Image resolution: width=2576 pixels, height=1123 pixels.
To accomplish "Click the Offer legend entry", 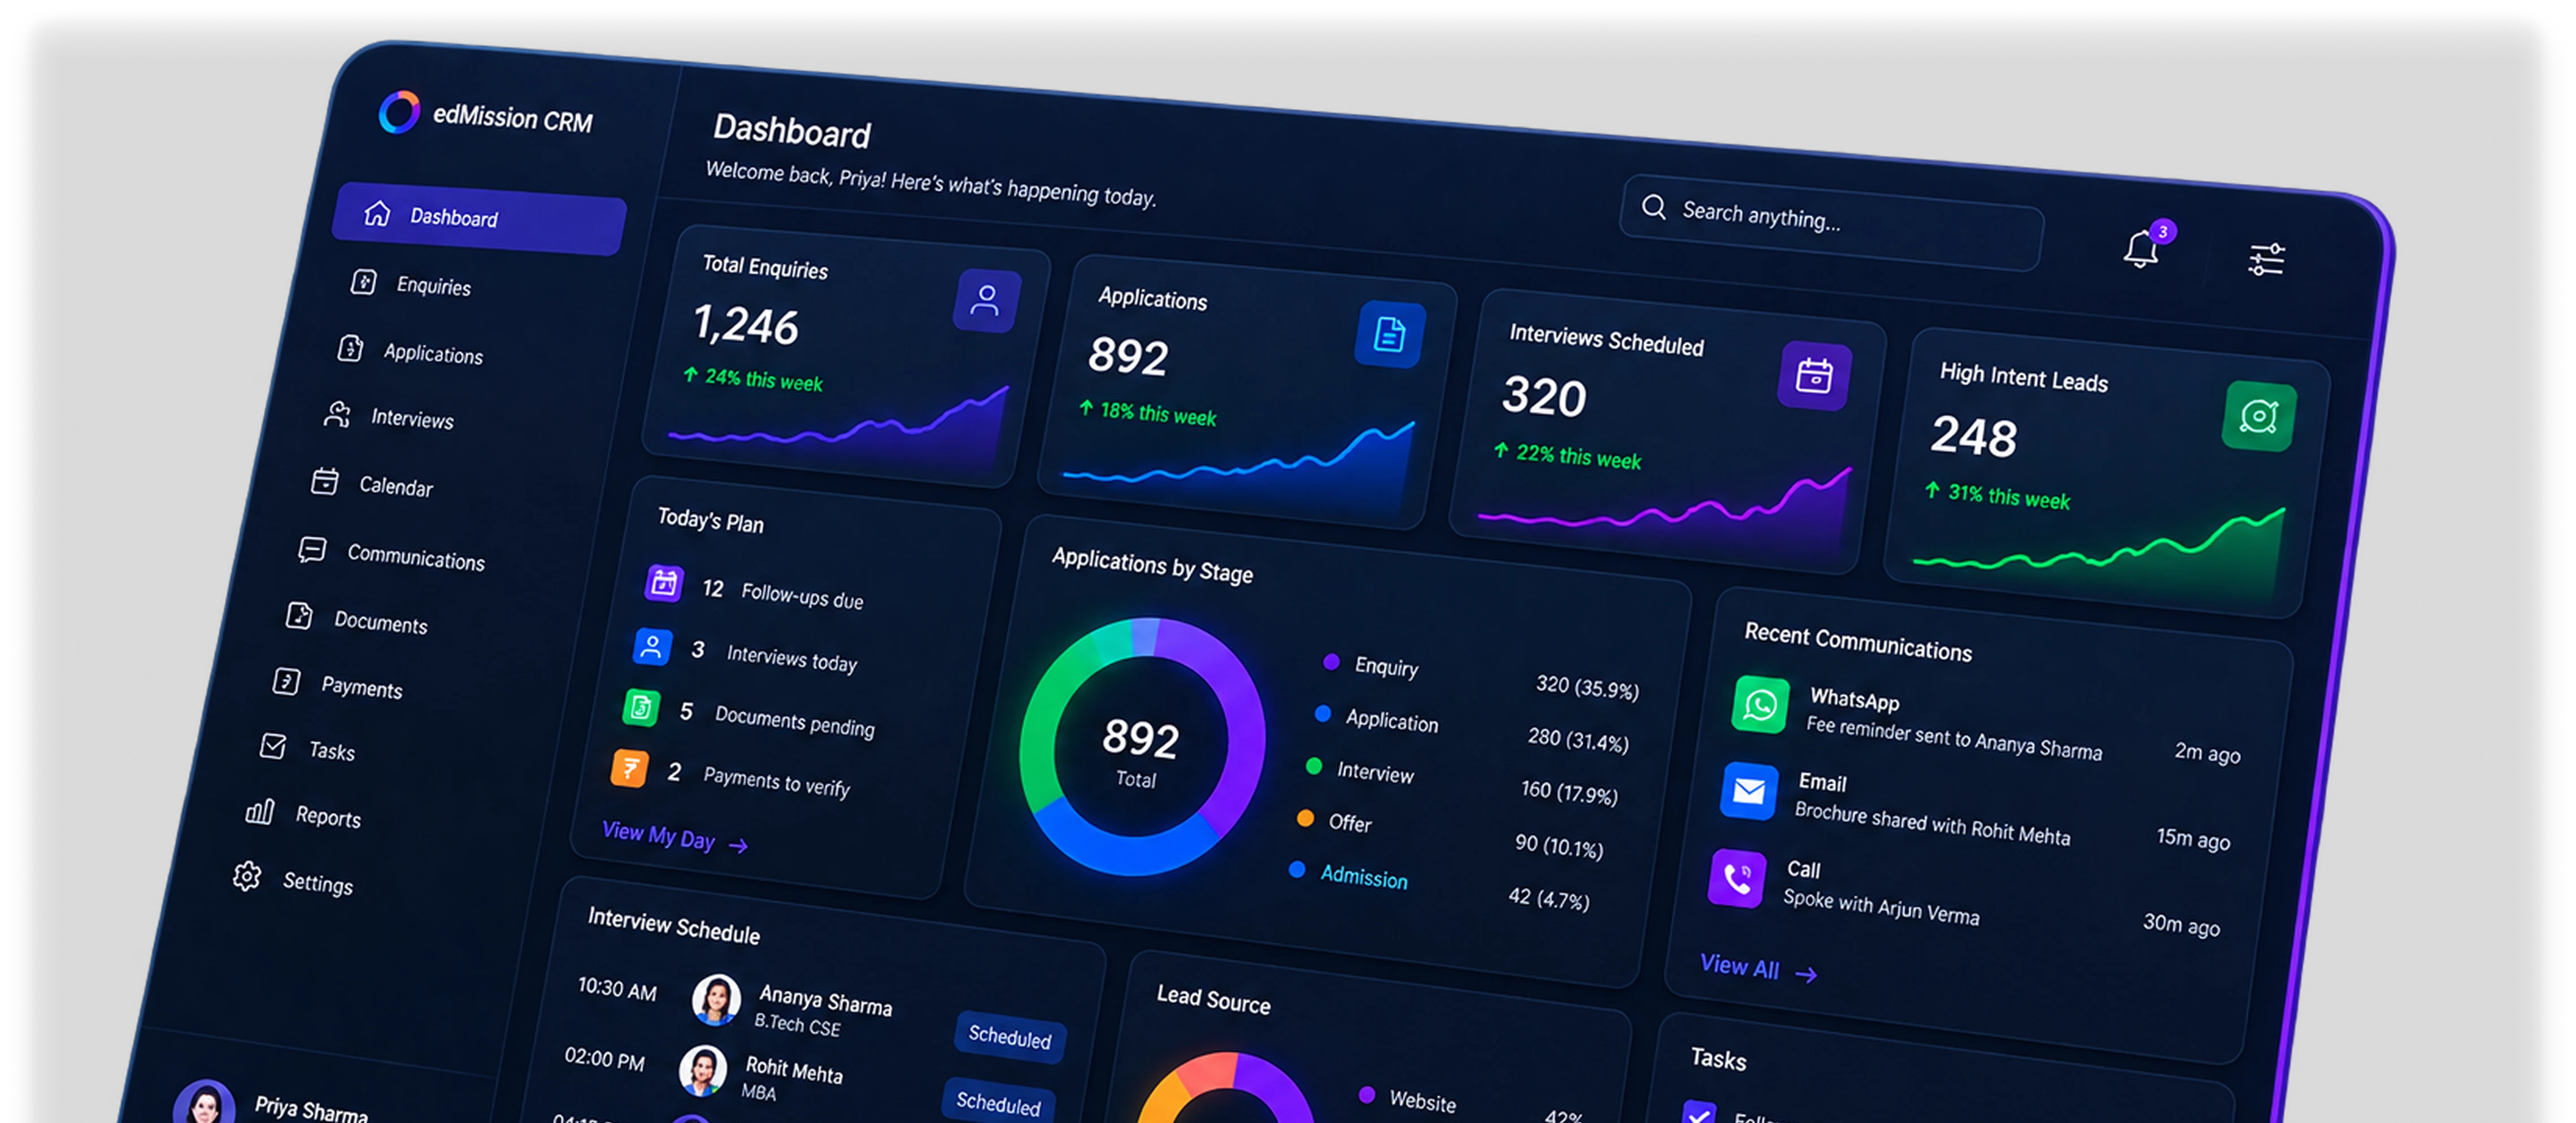I will pyautogui.click(x=1334, y=821).
